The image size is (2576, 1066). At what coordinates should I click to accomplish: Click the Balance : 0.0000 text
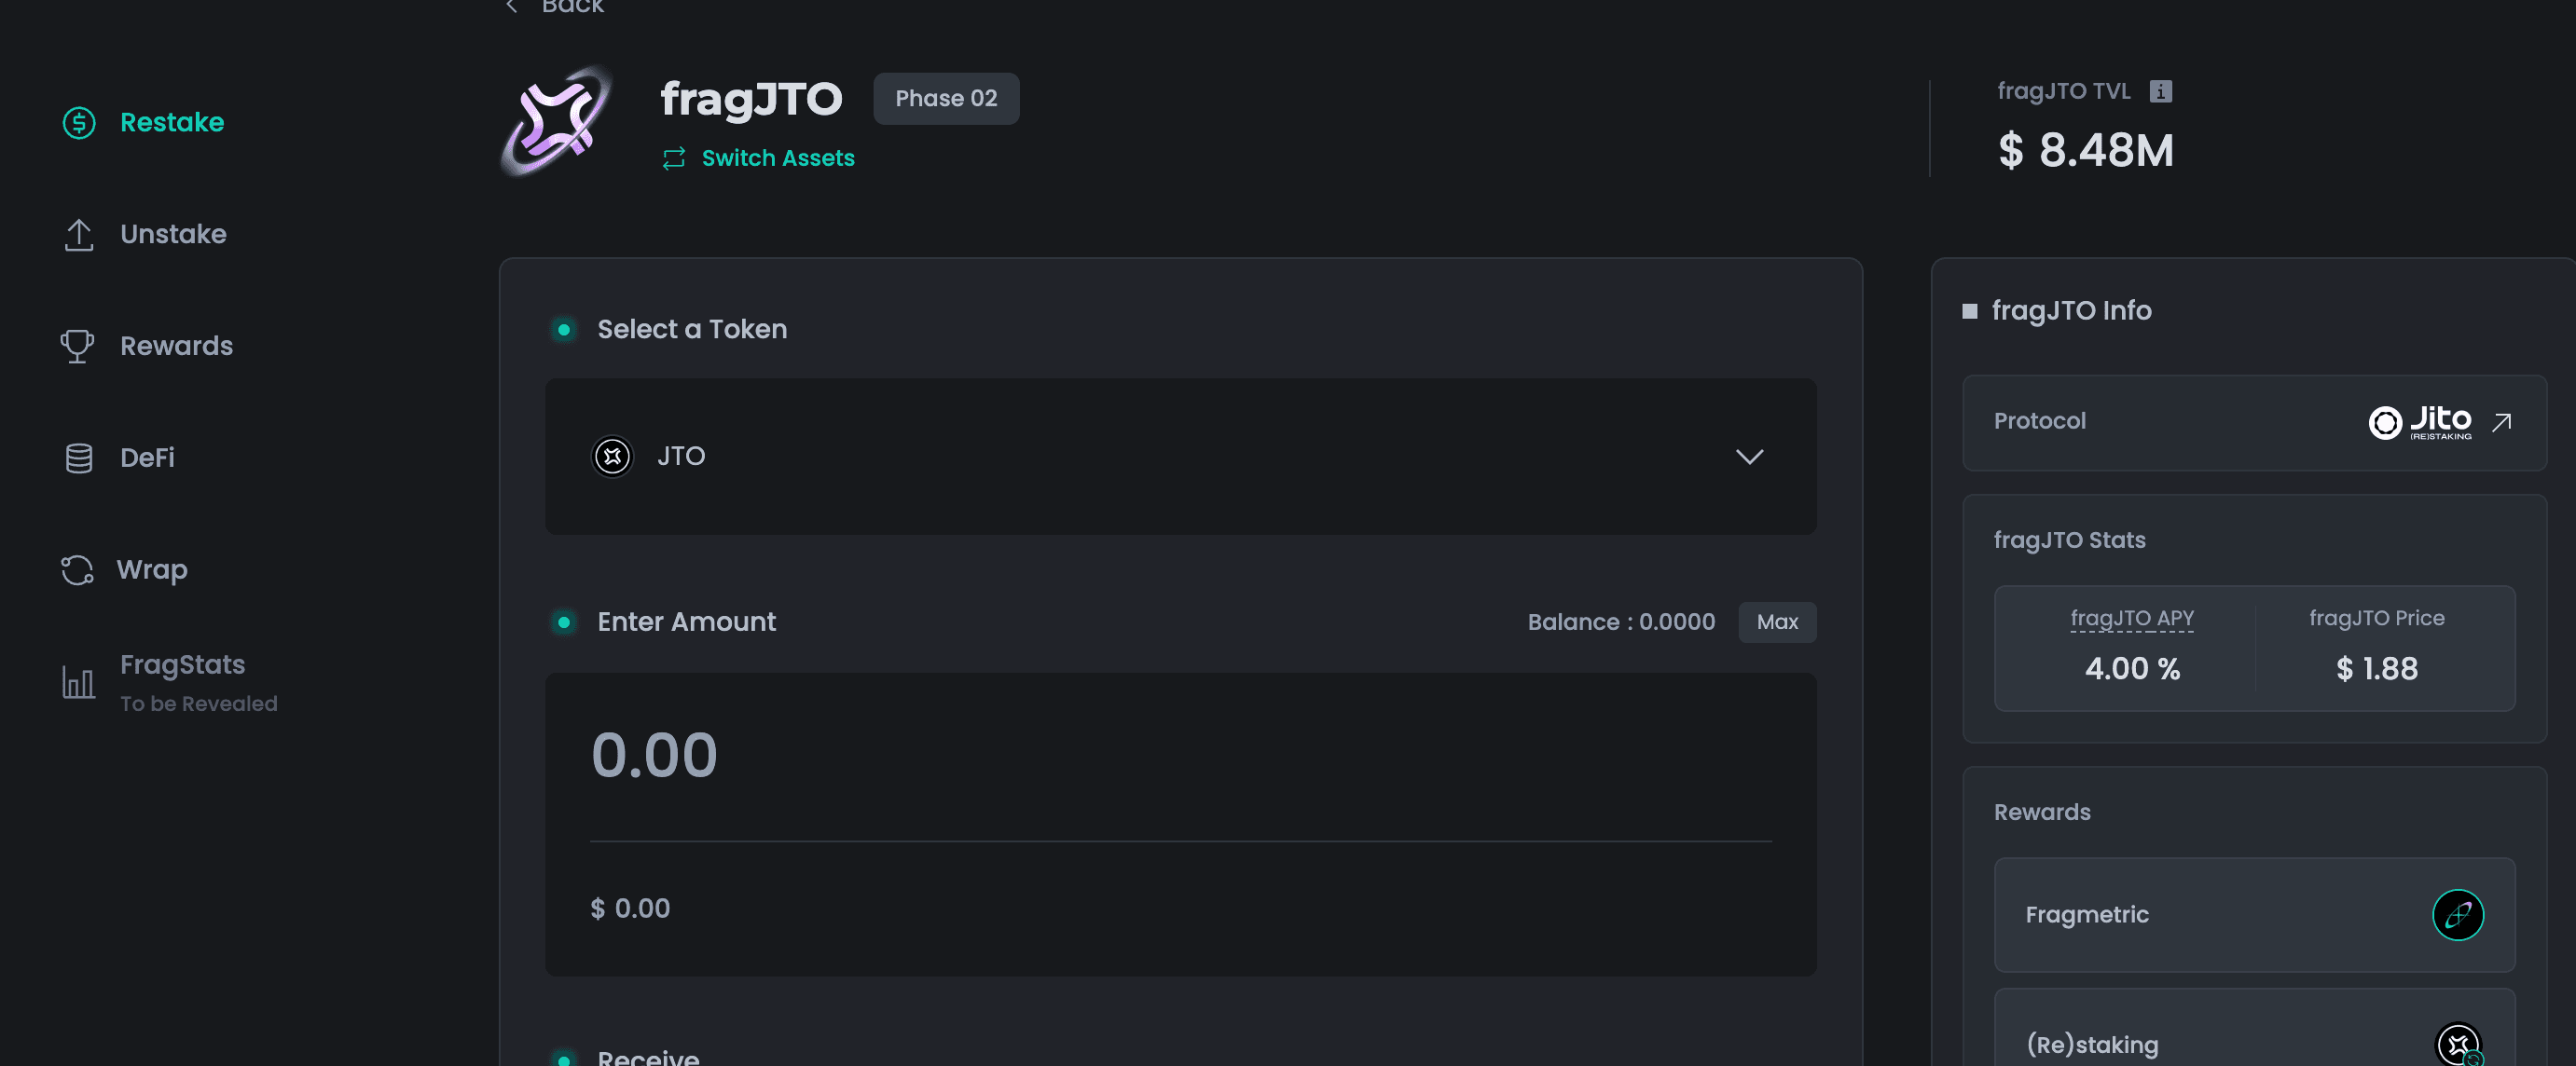click(x=1621, y=622)
